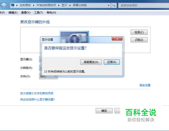Expand the address bar history dropdown arrow
This screenshot has width=169, height=131.
[x=109, y=5]
